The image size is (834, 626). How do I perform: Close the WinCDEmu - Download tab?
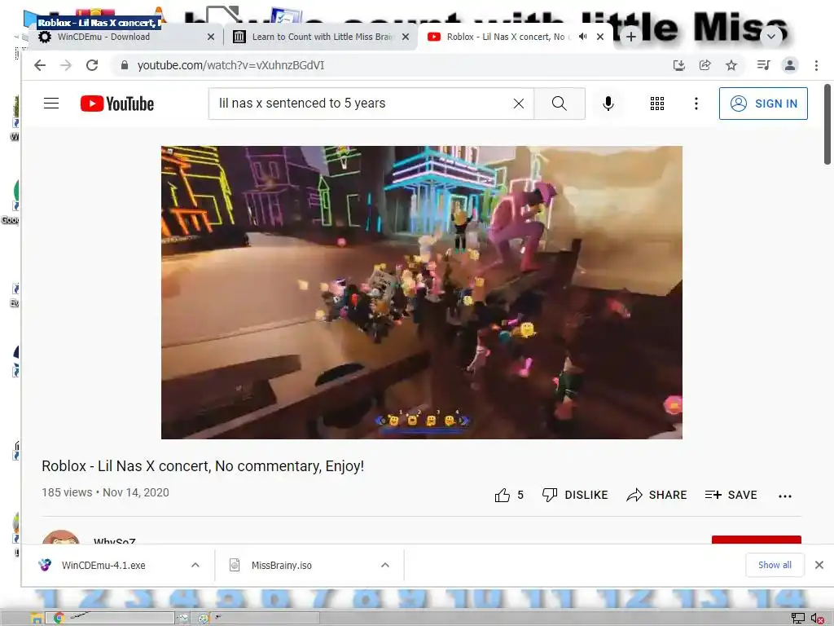211,37
